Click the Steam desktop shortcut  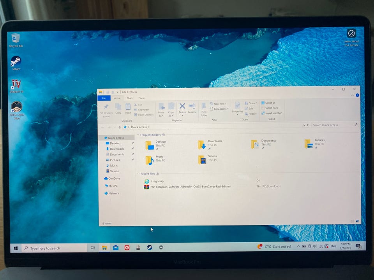pos(16,63)
